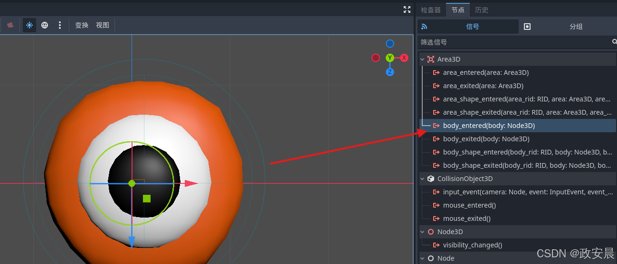Viewport: 617px width, 264px height.
Task: Click the Area3D node type icon
Action: tap(431, 59)
